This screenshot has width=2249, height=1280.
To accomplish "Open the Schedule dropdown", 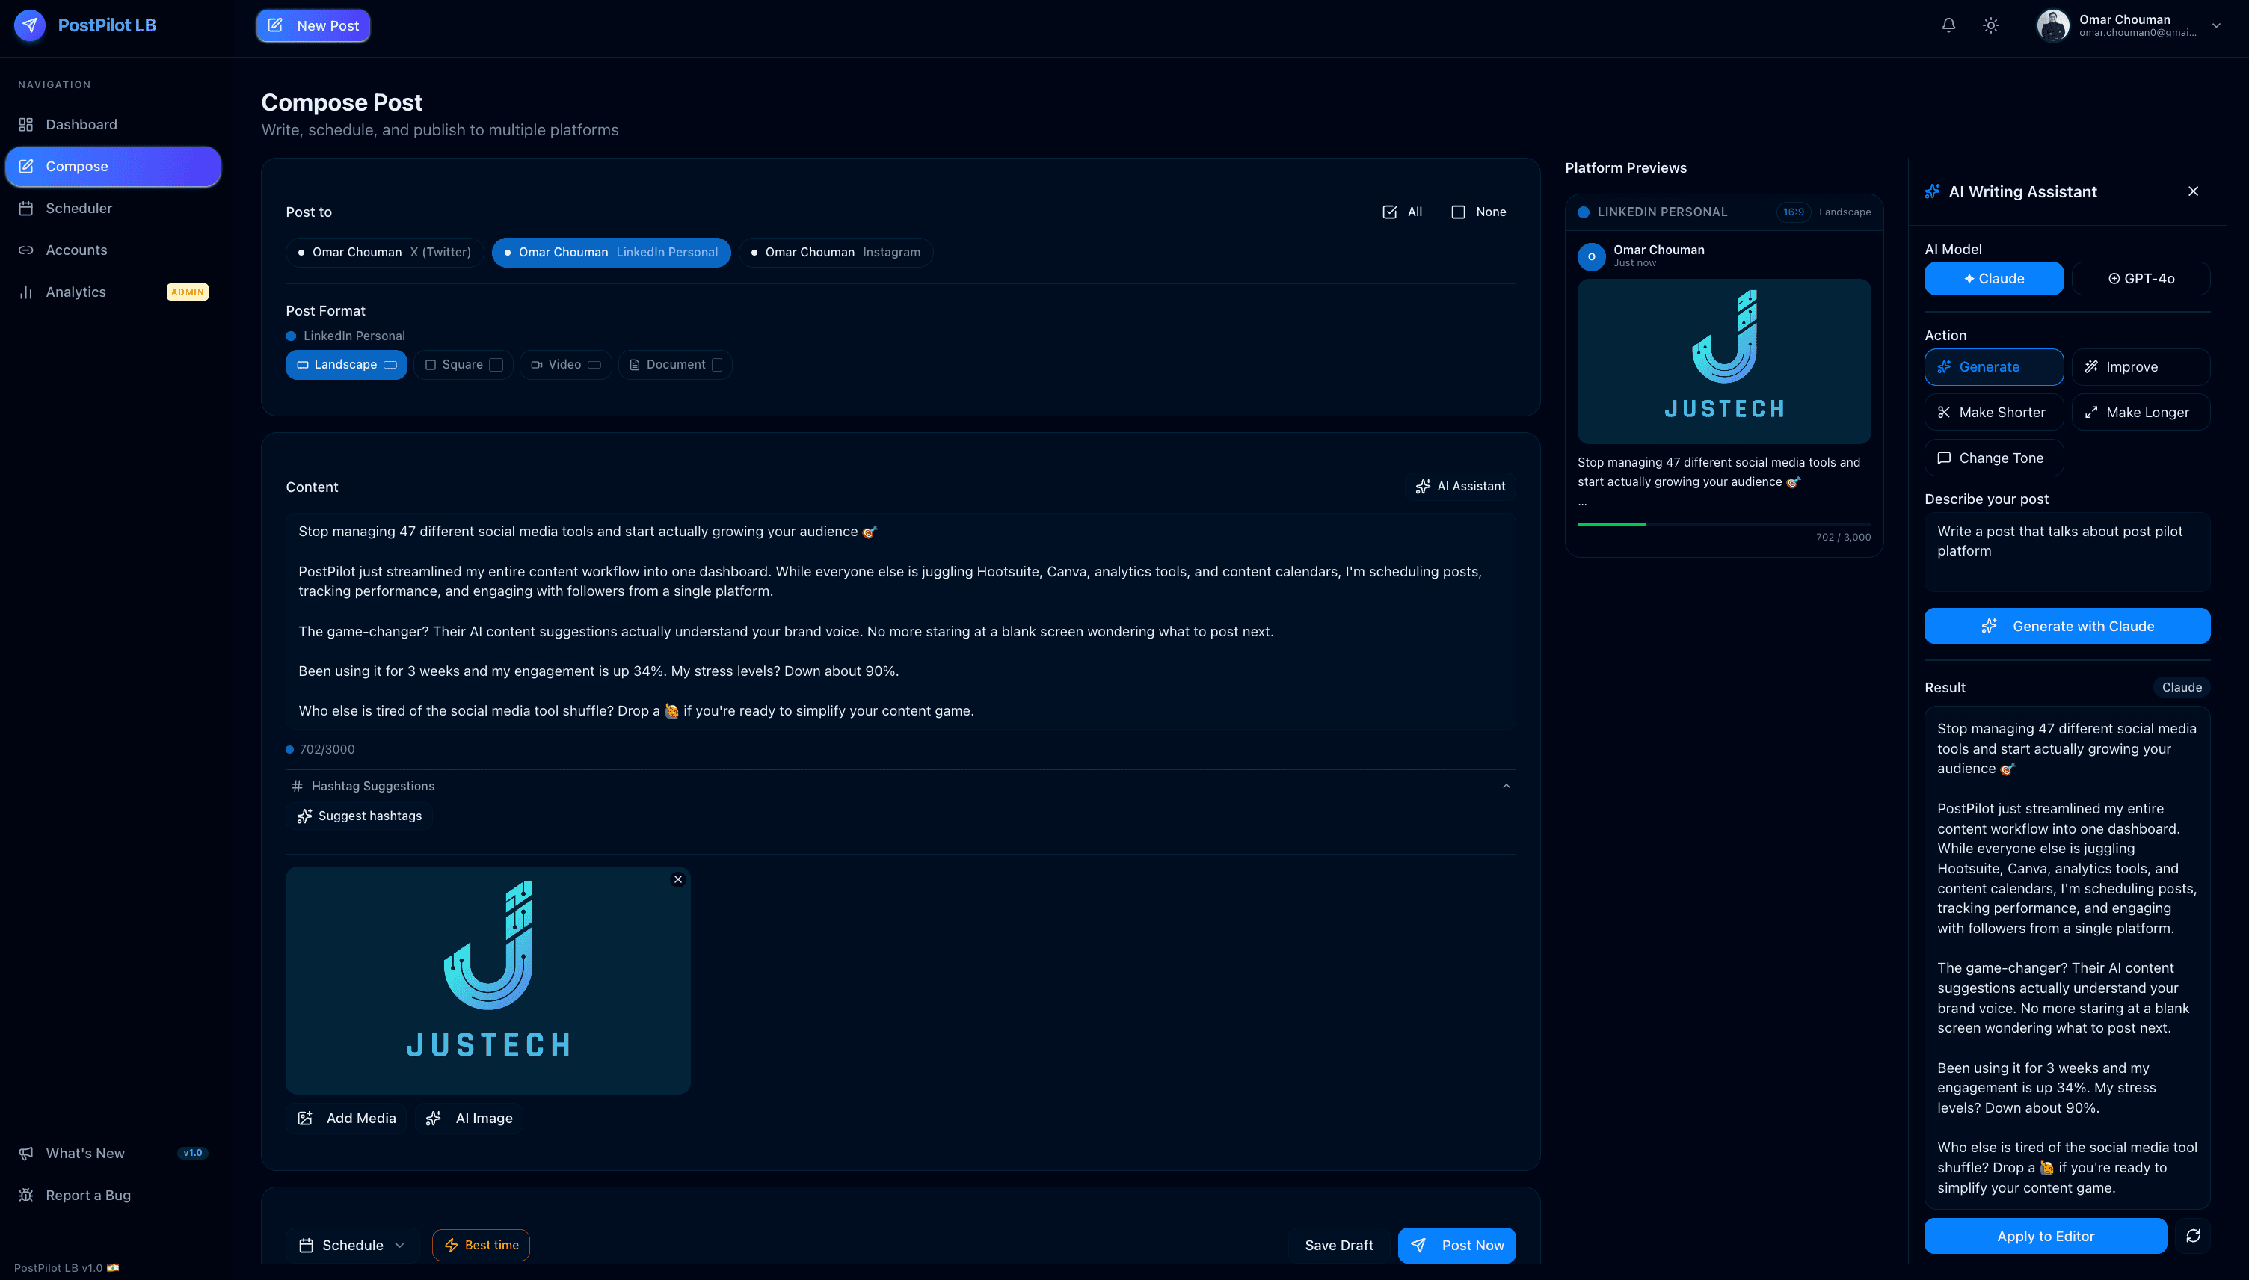I will 352,1245.
